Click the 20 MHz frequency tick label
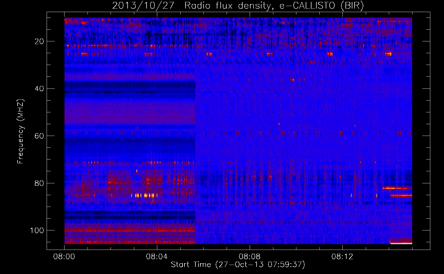 click(39, 41)
